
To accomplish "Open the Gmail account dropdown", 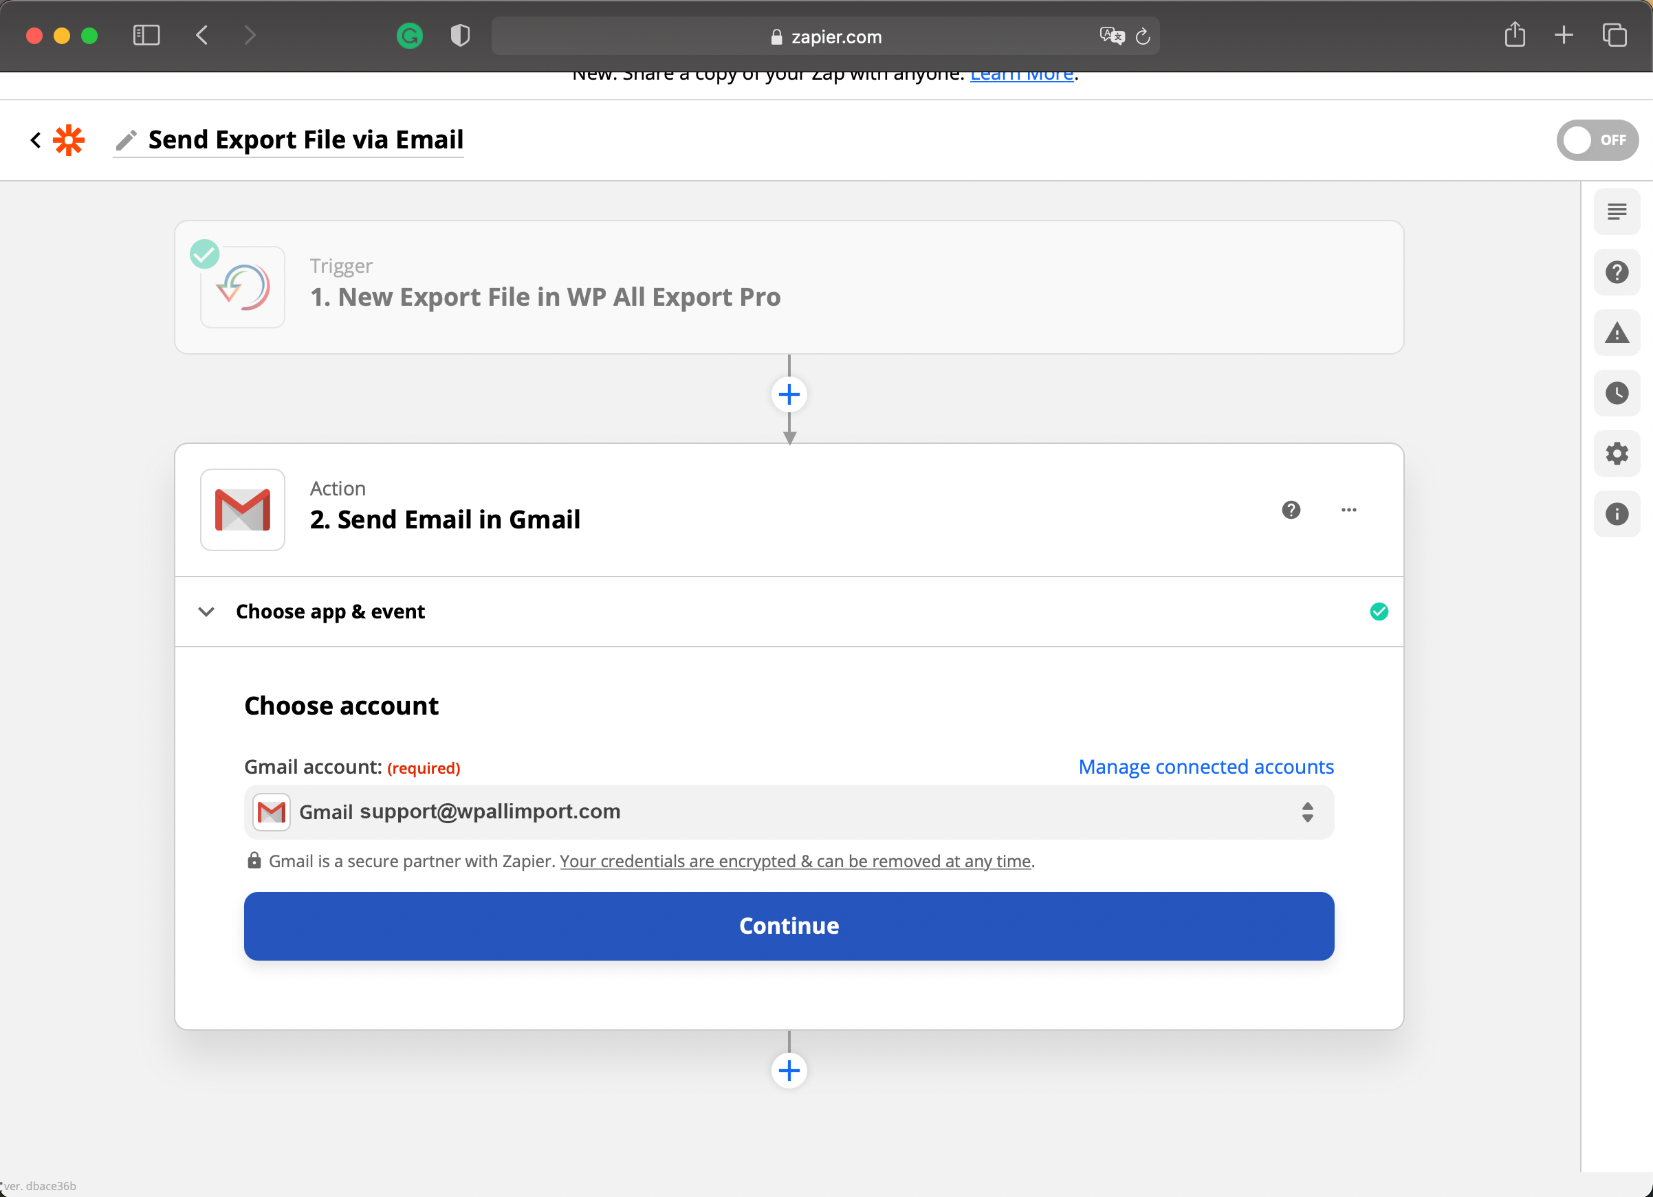I will (789, 812).
